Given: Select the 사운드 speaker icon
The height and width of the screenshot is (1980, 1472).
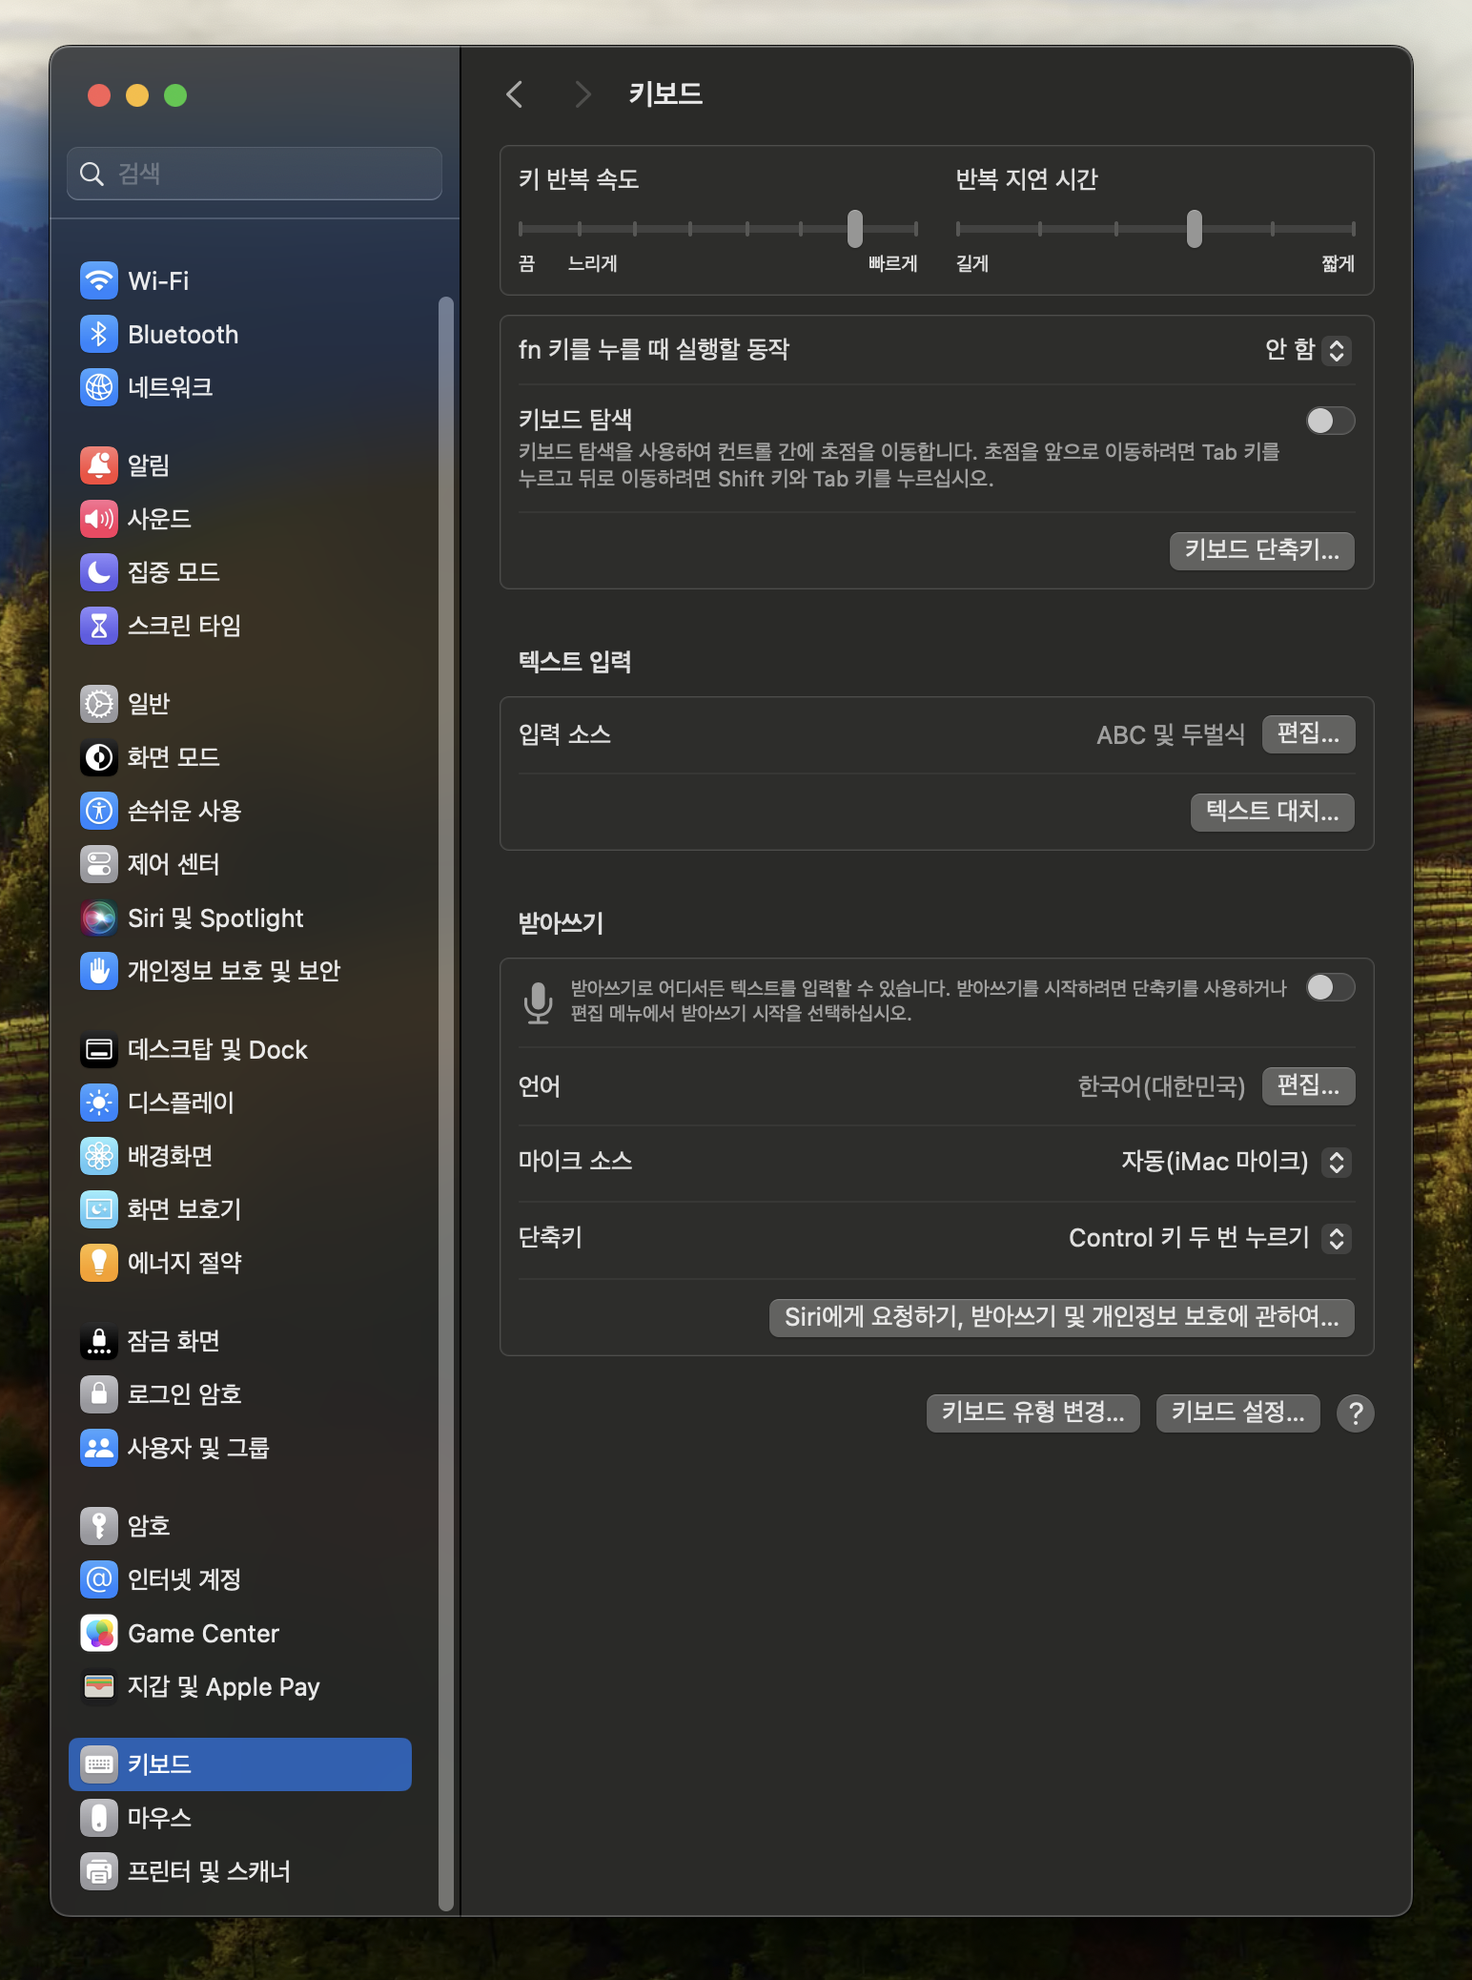Looking at the screenshot, I should (x=99, y=519).
